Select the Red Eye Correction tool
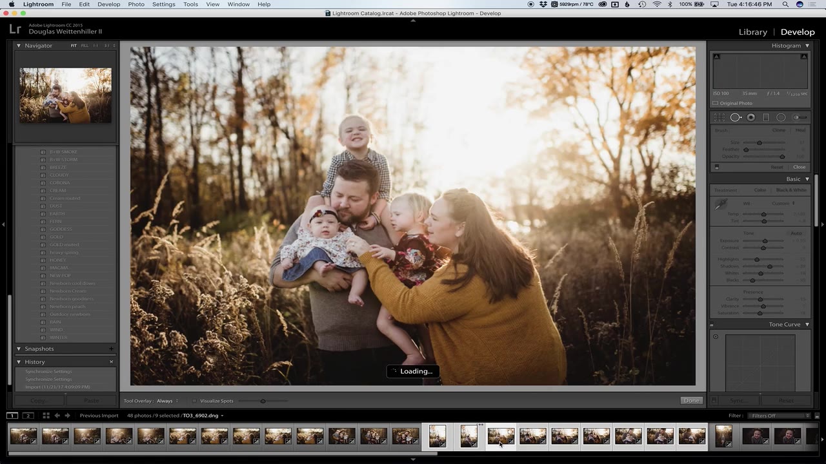826x464 pixels. point(751,117)
